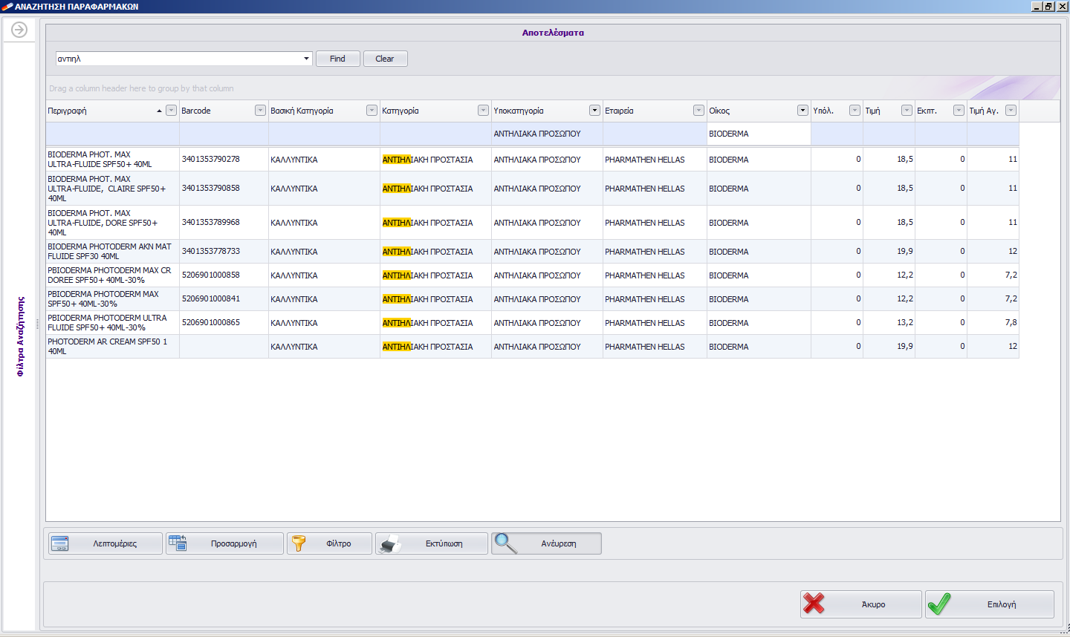The height and width of the screenshot is (637, 1070).
Task: Click the empty Barcode filter row cell
Action: (x=224, y=134)
